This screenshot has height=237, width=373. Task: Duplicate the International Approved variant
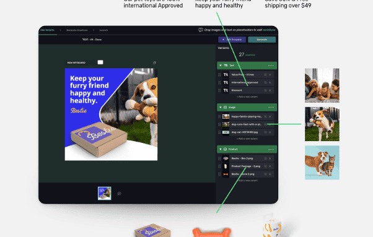(265, 82)
